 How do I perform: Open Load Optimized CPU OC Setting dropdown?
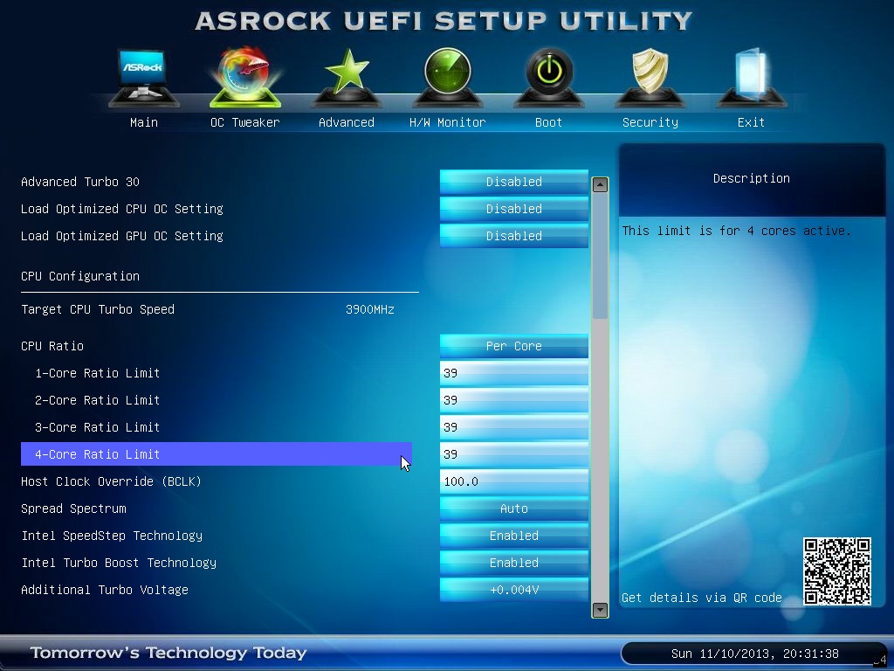(513, 209)
